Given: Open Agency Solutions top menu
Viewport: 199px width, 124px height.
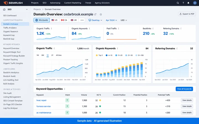Looking at the screenshot, I should [x=102, y=3].
